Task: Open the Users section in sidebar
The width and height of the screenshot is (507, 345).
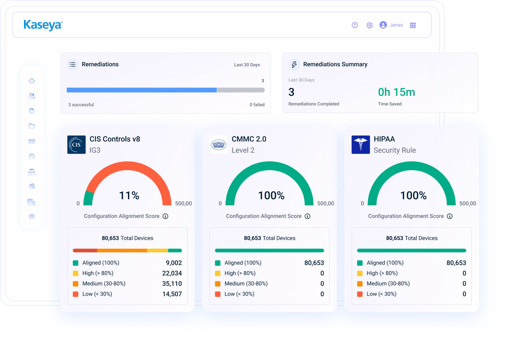Action: pyautogui.click(x=32, y=96)
